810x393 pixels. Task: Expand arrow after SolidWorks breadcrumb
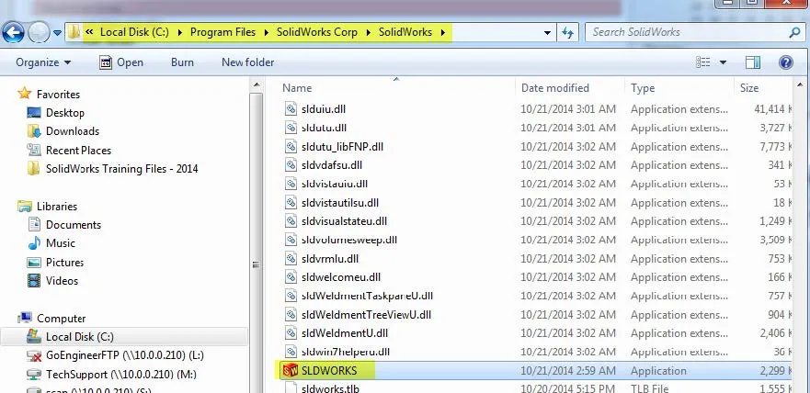(443, 32)
